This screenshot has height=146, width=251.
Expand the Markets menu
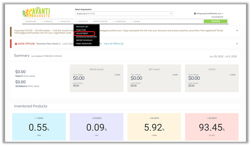pos(47,22)
